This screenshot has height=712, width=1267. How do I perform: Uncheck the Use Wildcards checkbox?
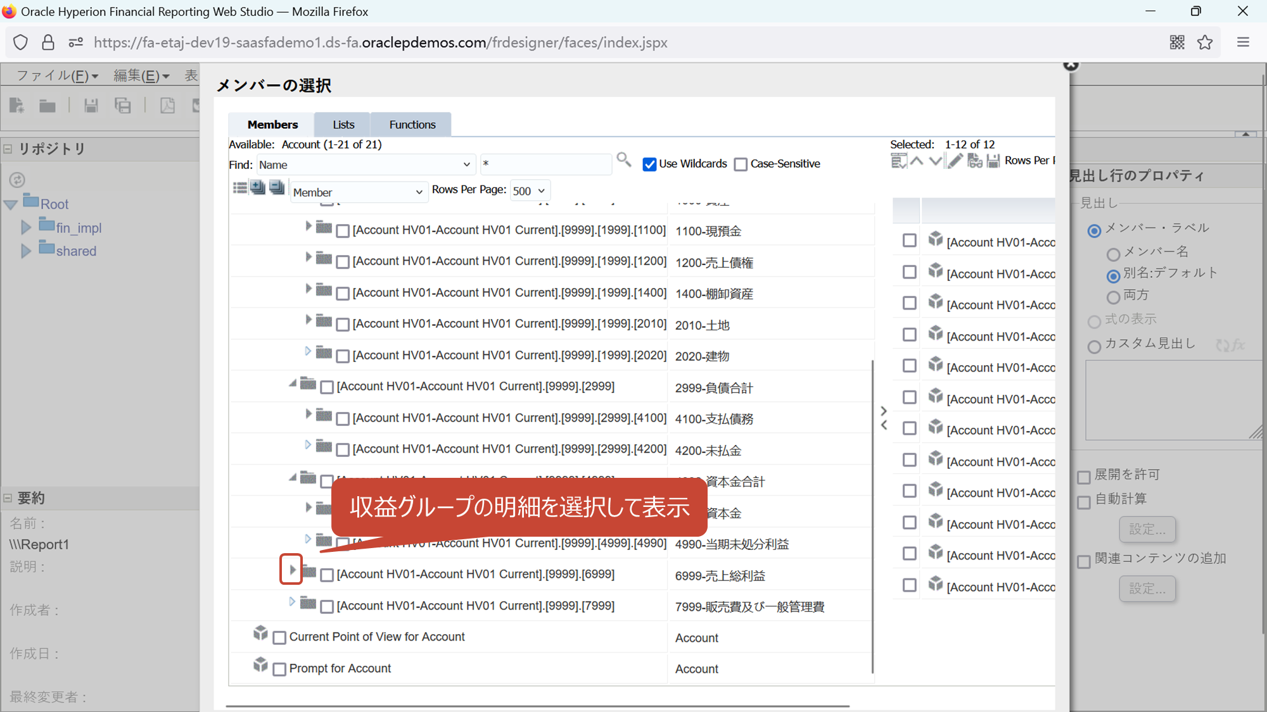(x=649, y=165)
